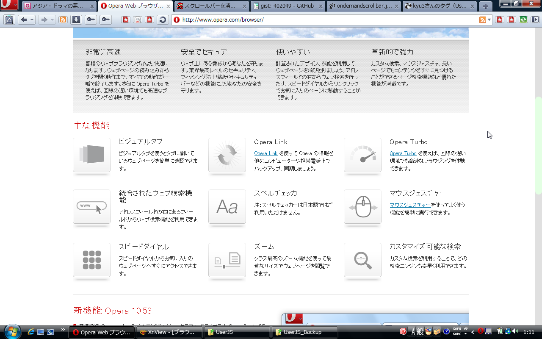Close the アジア・ドラマ tab

(92, 6)
